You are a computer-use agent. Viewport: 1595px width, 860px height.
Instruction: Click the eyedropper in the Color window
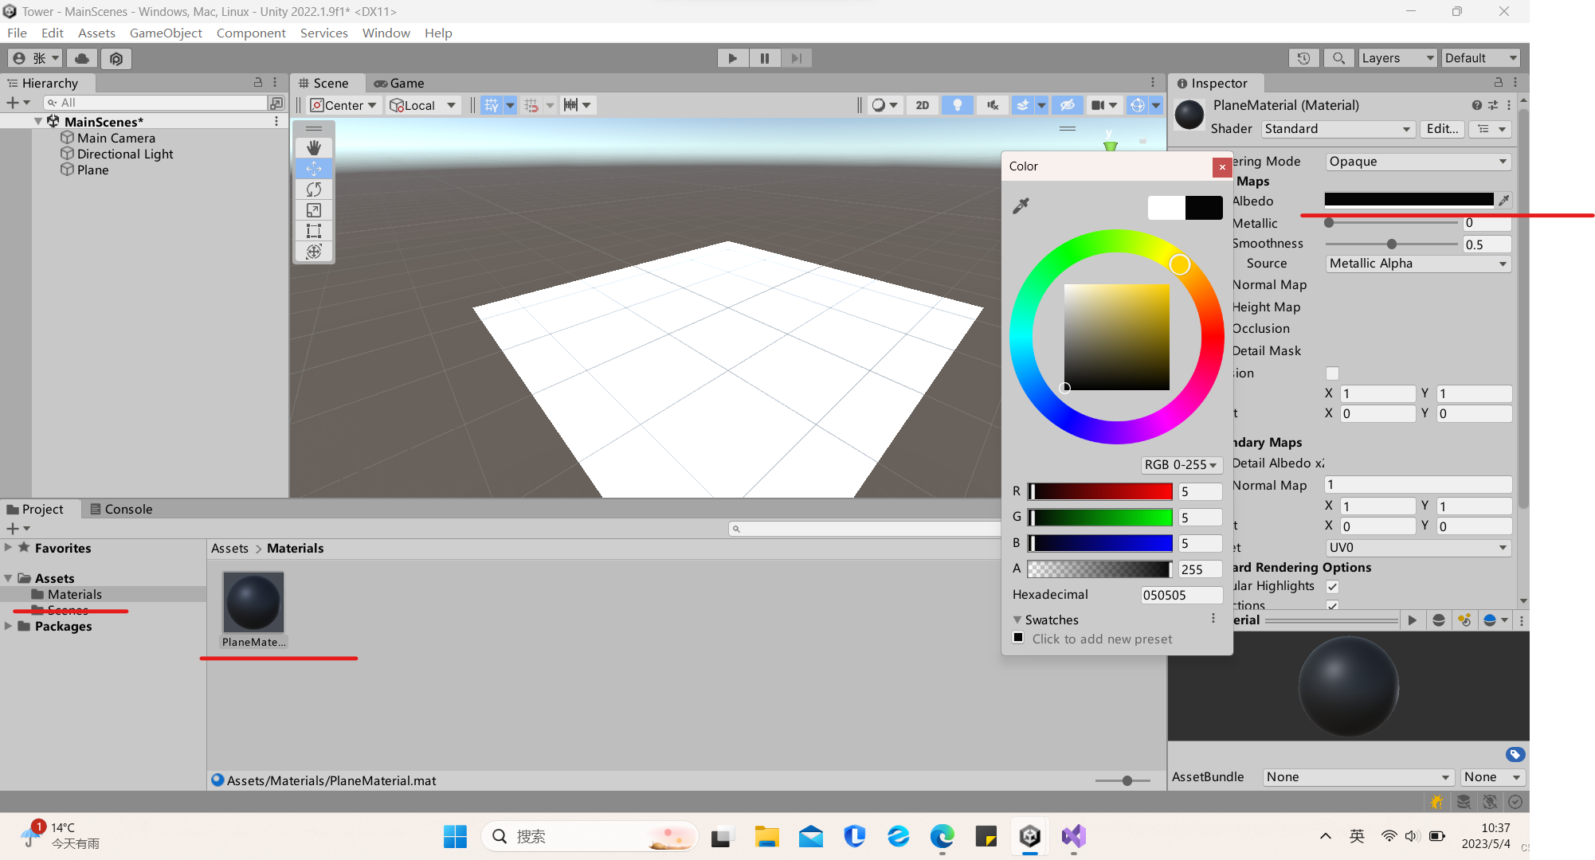pyautogui.click(x=1021, y=206)
